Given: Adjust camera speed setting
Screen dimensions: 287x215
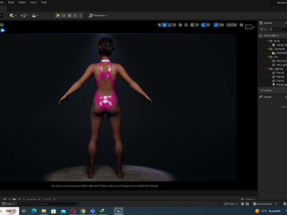Looking at the screenshot, I should [x=231, y=25].
